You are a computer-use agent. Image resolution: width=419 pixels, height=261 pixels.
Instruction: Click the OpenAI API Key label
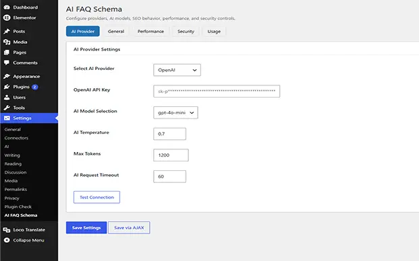click(92, 89)
